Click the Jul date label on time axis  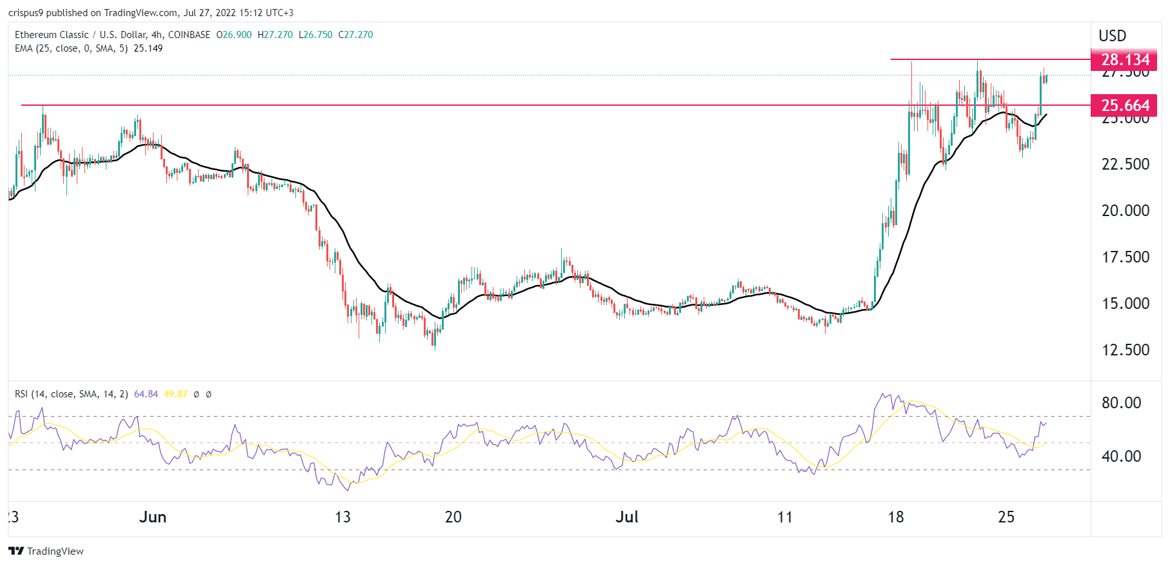627,517
